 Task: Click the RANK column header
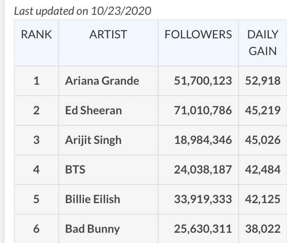click(36, 35)
